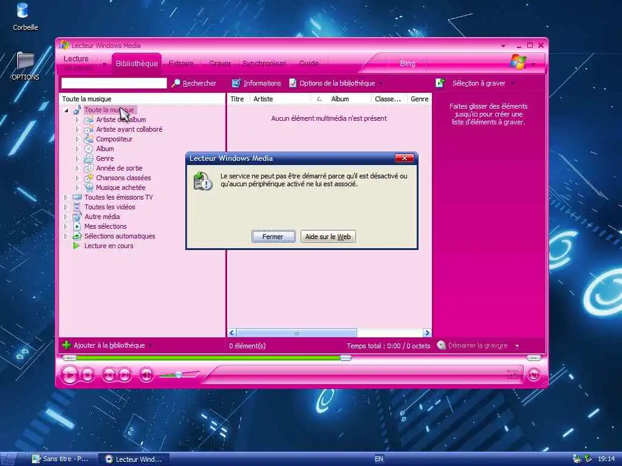Click the green seek progress bar
This screenshot has width=622, height=466.
[208, 358]
